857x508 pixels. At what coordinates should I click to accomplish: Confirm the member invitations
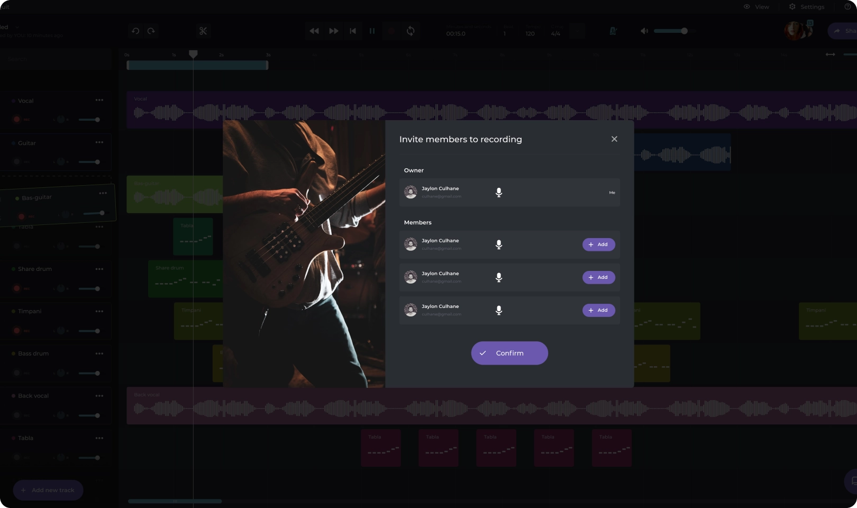tap(509, 353)
